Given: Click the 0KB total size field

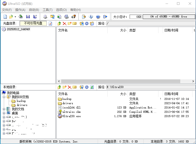Looking at the screenshot, I should [136, 17].
